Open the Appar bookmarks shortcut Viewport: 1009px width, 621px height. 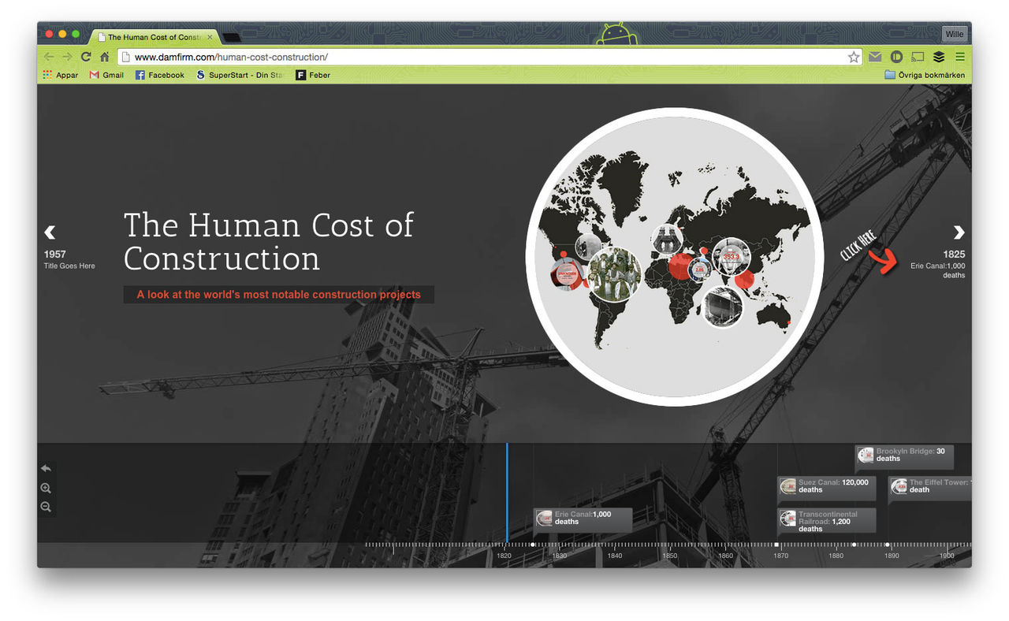[x=61, y=75]
